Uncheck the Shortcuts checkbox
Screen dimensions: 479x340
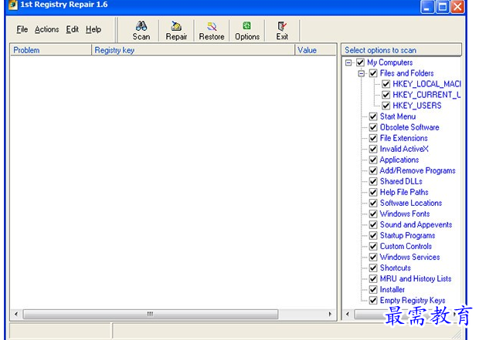(x=373, y=268)
